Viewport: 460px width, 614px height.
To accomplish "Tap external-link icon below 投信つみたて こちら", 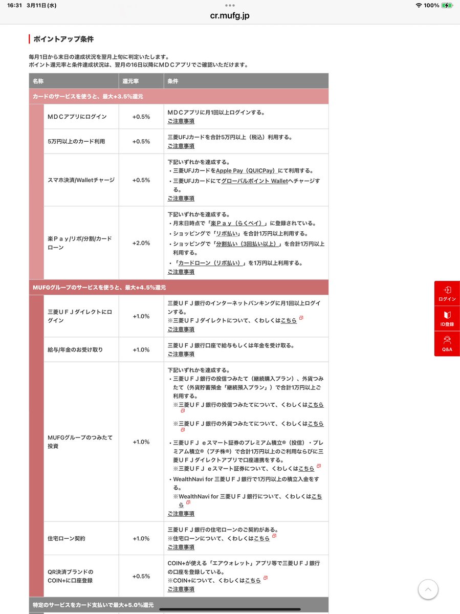I will pos(183,410).
